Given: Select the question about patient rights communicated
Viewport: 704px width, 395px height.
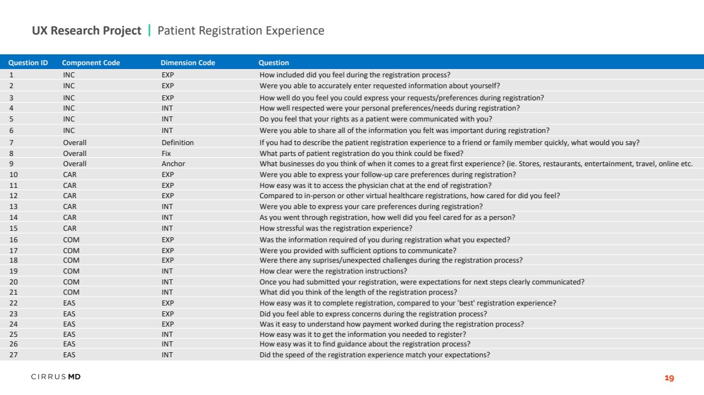Looking at the screenshot, I should point(376,119).
